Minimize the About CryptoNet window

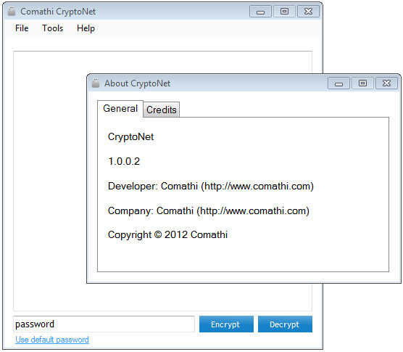tap(338, 83)
